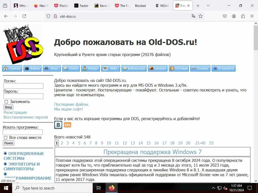Click the Искать программы search field
Screen dimensions: 258x193
click(x=23, y=132)
